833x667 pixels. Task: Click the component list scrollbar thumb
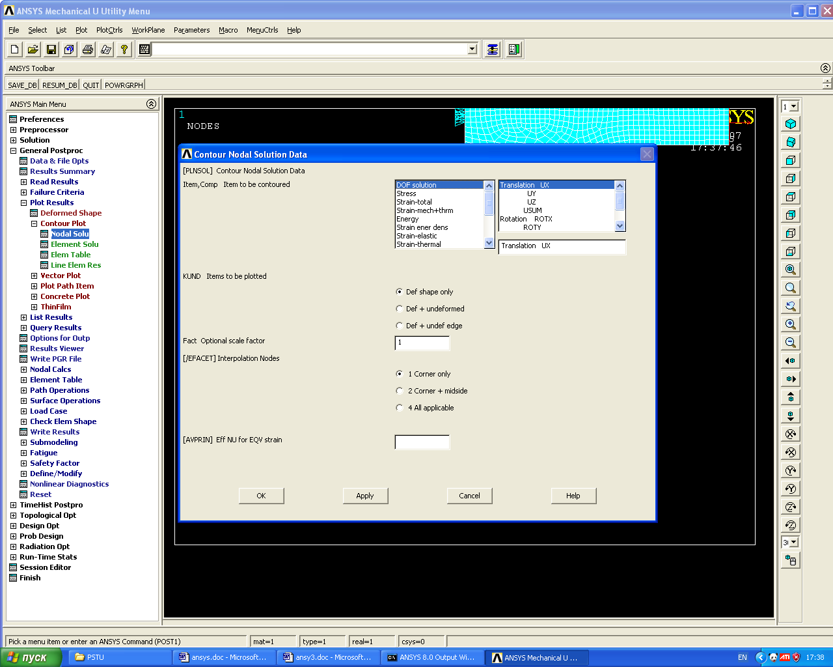[x=620, y=201]
